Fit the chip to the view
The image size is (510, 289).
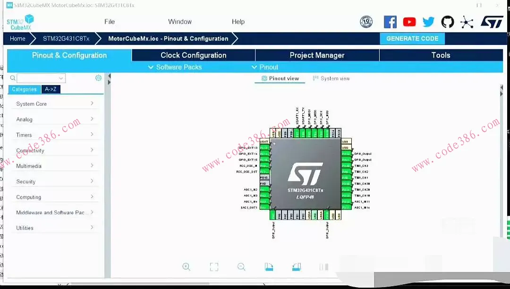tap(214, 267)
